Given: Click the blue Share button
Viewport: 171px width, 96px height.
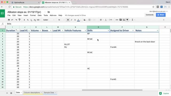Looking at the screenshot, I should click(161, 15).
